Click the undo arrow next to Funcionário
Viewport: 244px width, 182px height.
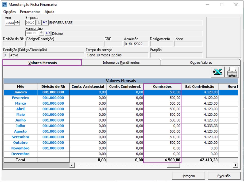tap(47, 33)
